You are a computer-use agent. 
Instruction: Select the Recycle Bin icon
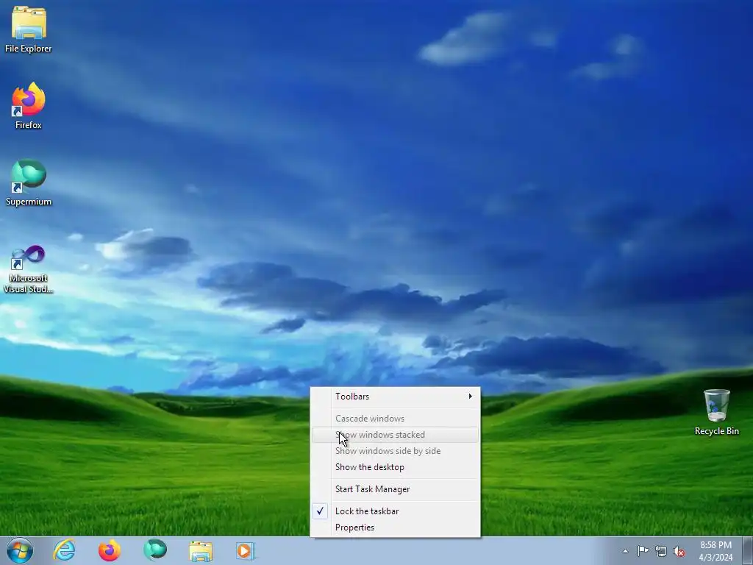coord(716,412)
